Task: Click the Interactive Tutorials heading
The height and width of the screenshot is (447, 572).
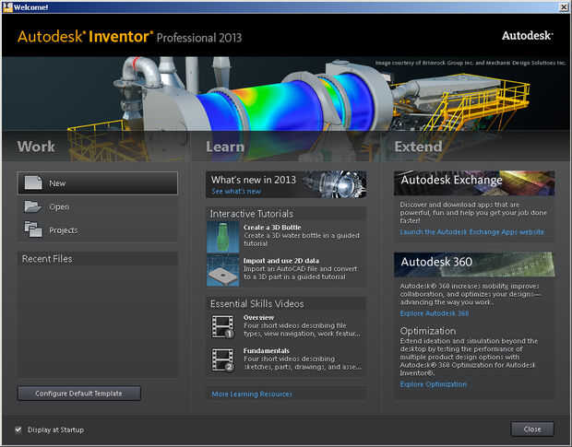Action: click(251, 214)
